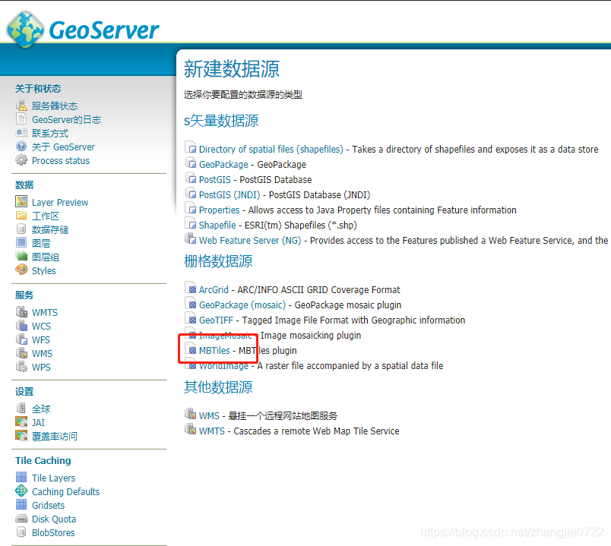Click the Layer Preview map icon
The image size is (611, 546).
(21, 202)
